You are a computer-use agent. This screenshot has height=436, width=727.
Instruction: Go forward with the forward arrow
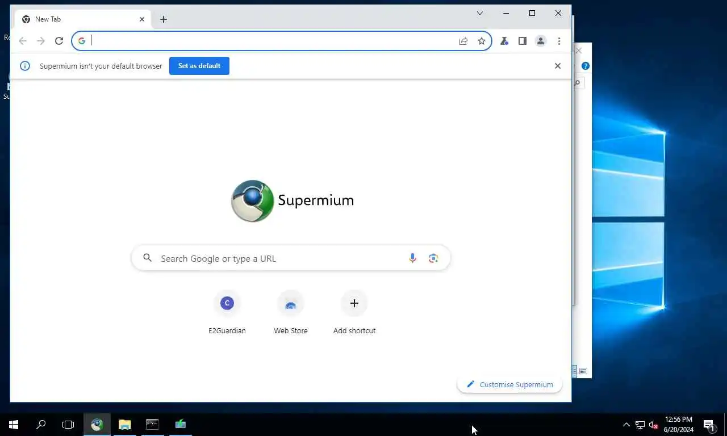tap(41, 41)
